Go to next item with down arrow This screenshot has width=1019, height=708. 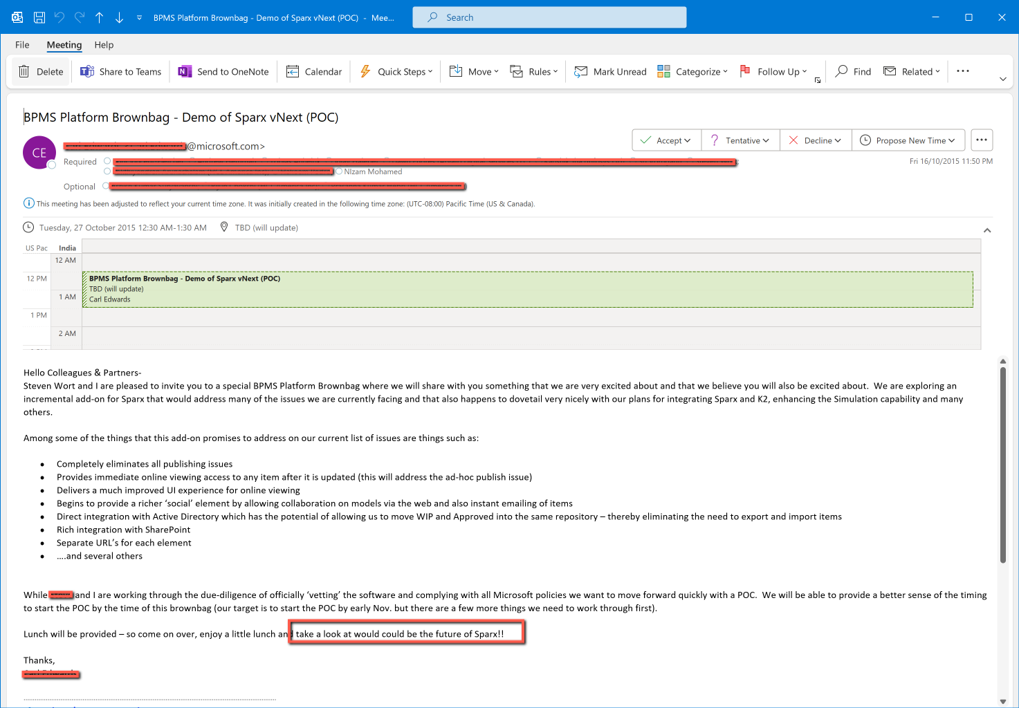pyautogui.click(x=119, y=17)
